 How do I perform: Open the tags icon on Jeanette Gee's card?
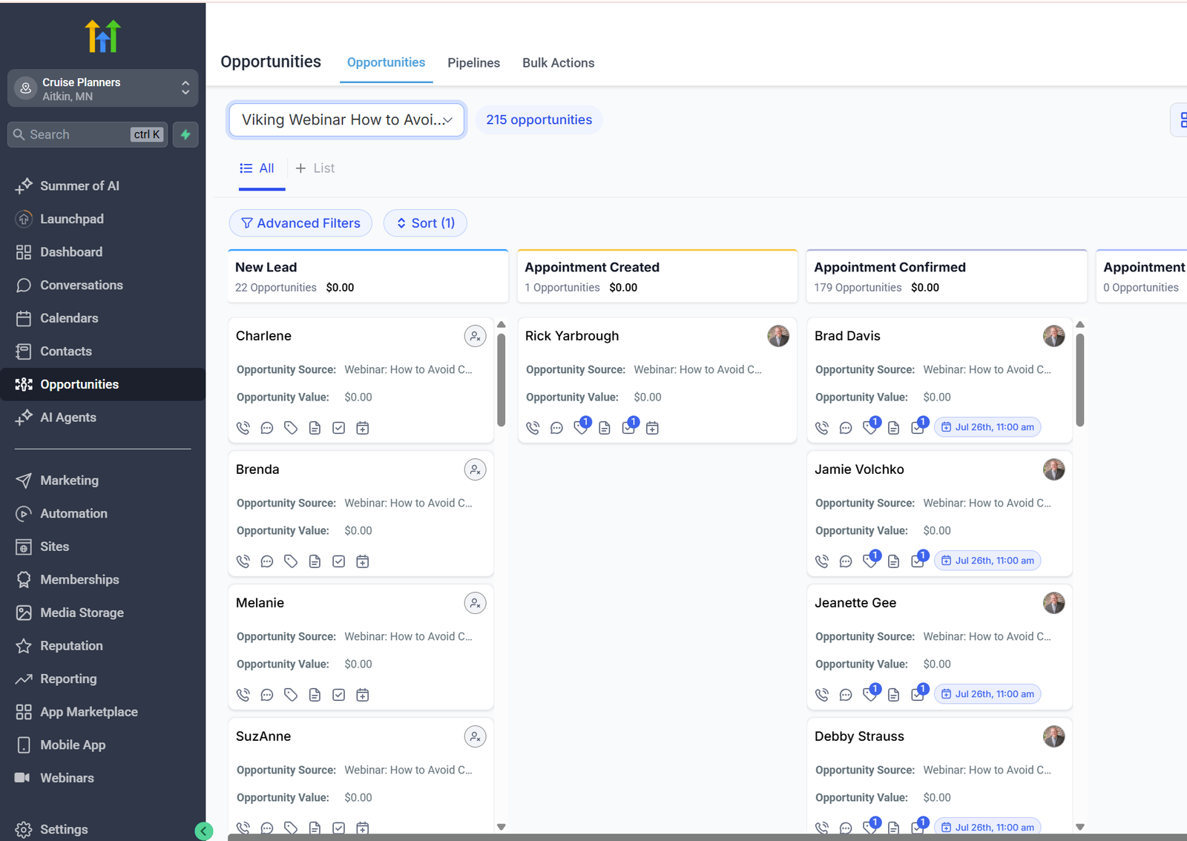click(871, 693)
